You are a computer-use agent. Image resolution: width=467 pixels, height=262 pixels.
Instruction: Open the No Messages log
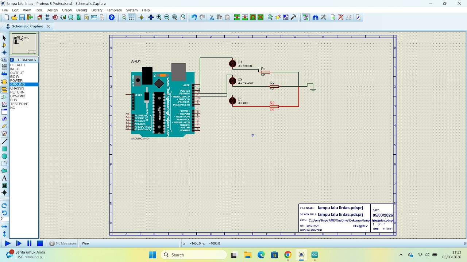coord(63,243)
